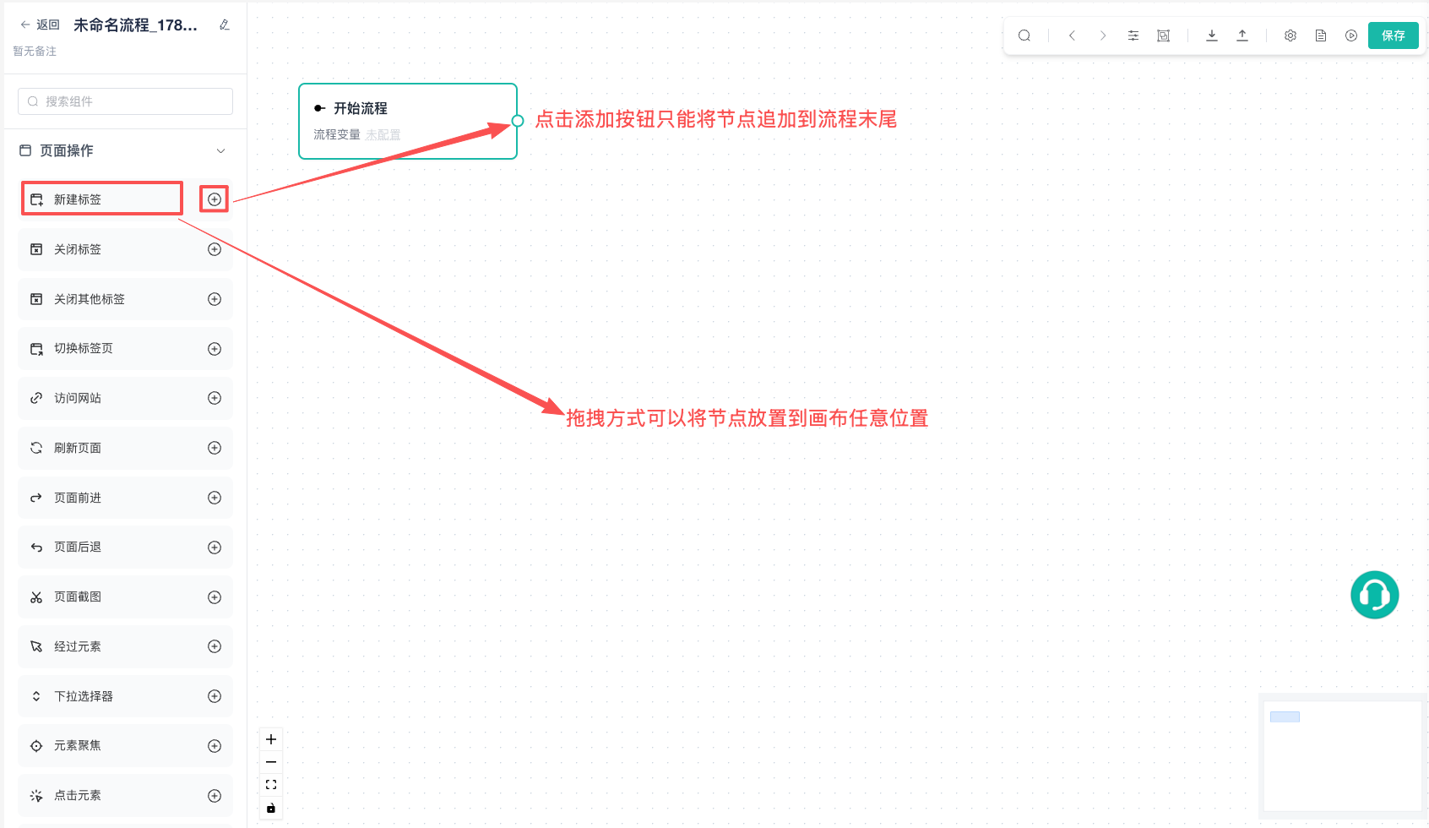Select the 刷新页面 component row
The width and height of the screenshot is (1429, 828).
pos(125,448)
